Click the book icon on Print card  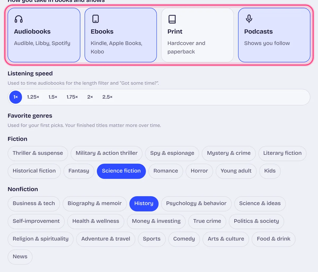(172, 19)
